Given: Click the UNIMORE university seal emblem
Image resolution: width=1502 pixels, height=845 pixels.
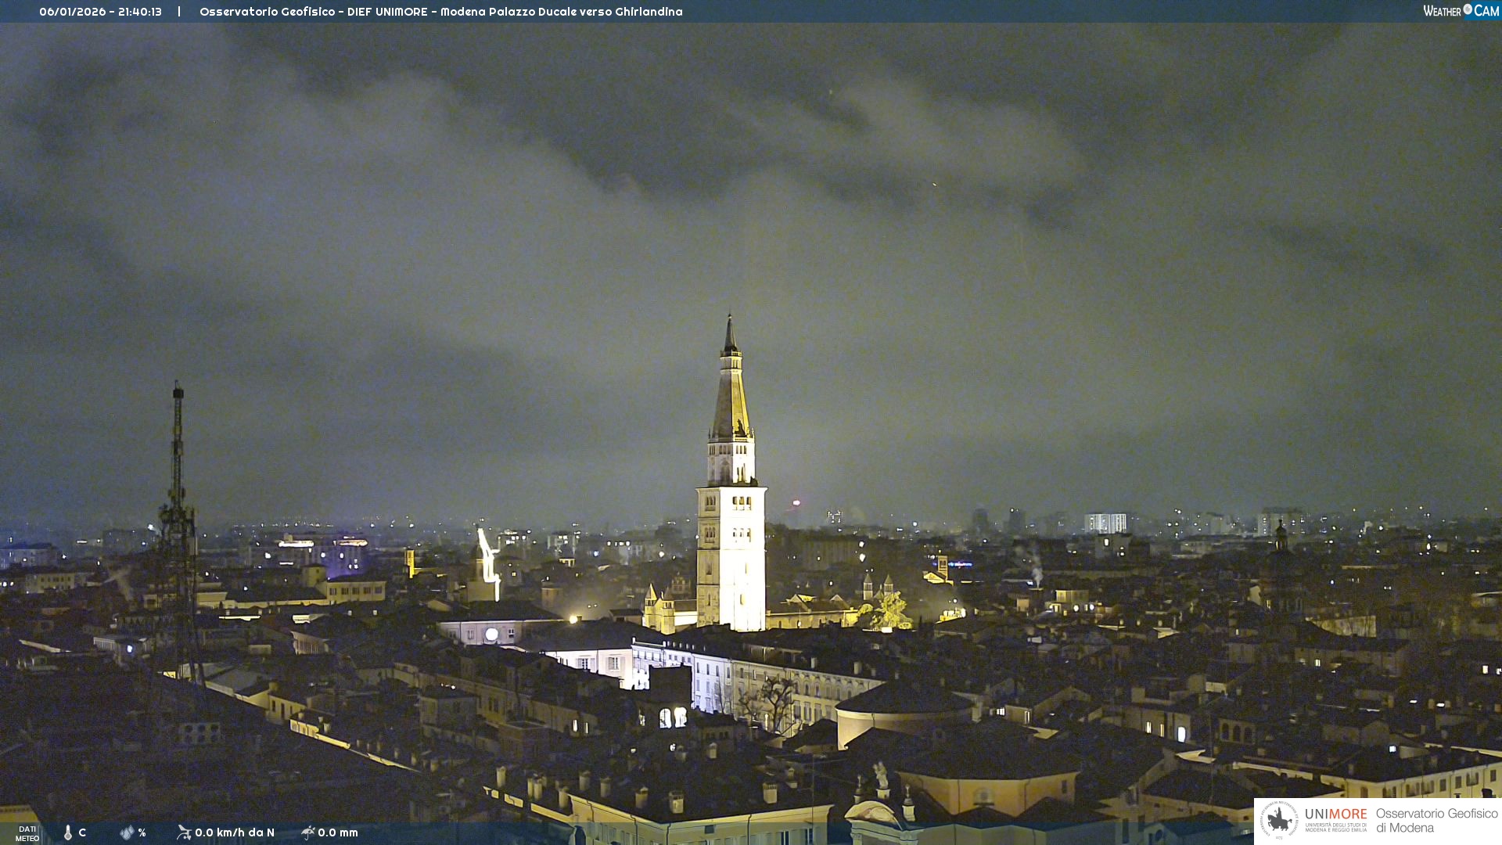Looking at the screenshot, I should (1279, 820).
